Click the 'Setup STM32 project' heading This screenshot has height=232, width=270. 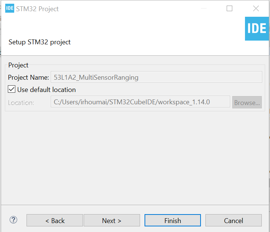(x=40, y=42)
